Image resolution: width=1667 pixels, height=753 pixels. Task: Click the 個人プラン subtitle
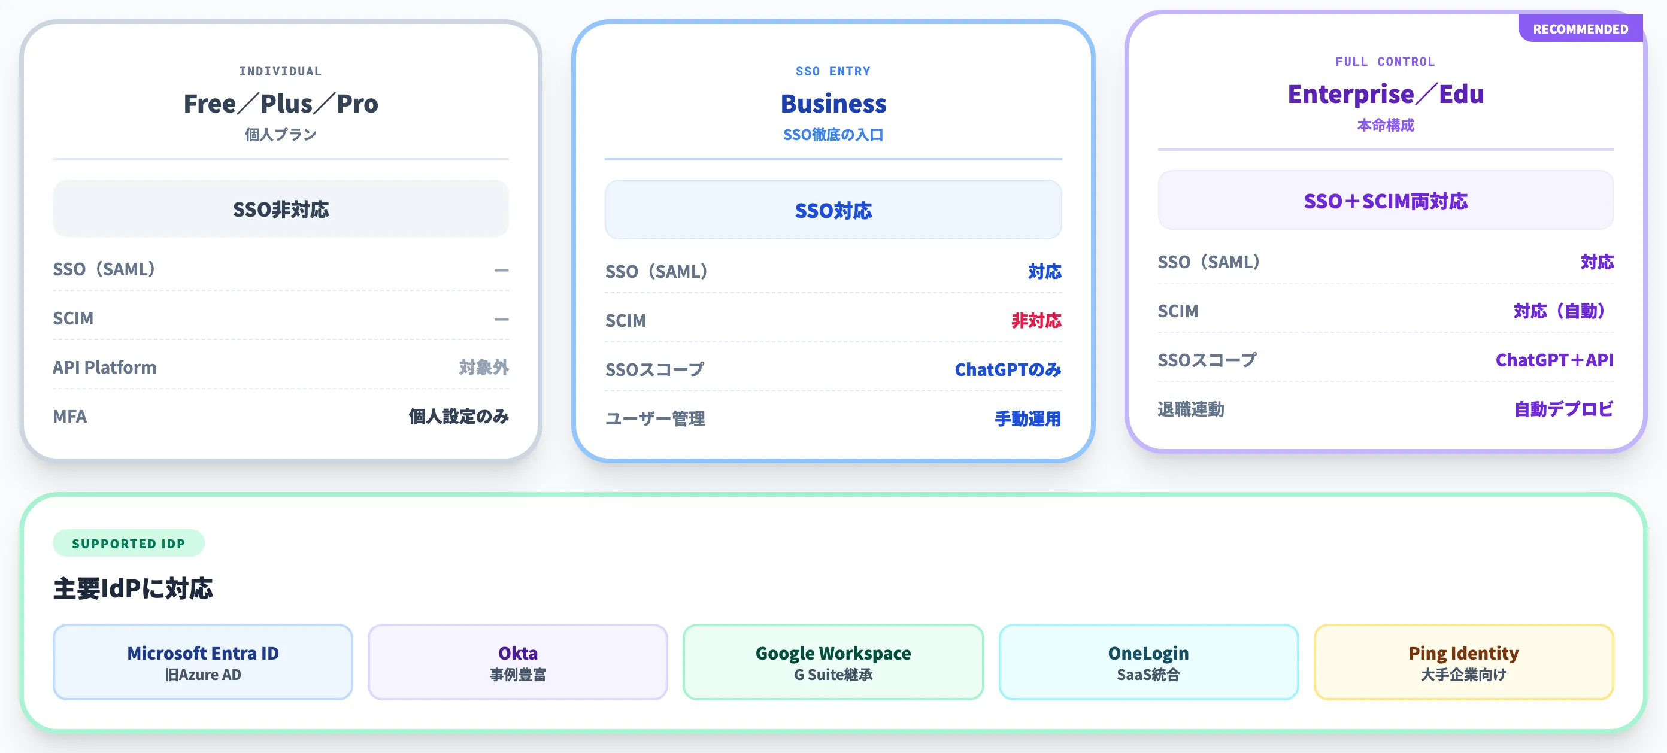click(x=281, y=135)
